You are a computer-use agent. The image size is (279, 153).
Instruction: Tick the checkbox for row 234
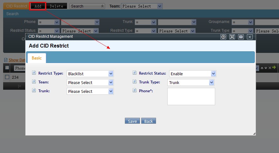coord(7,77)
